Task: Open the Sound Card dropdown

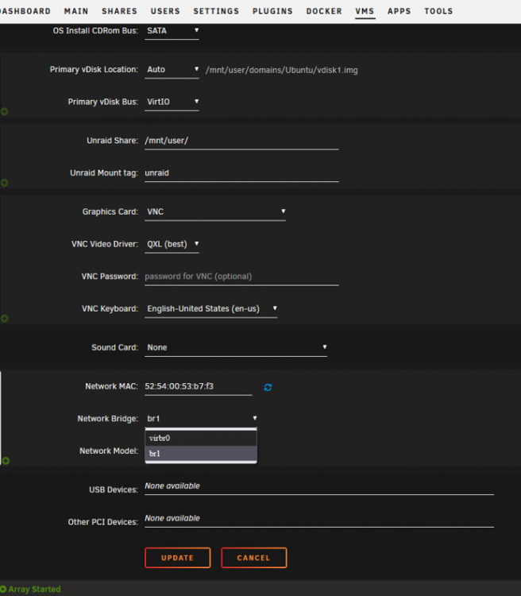Action: click(236, 348)
